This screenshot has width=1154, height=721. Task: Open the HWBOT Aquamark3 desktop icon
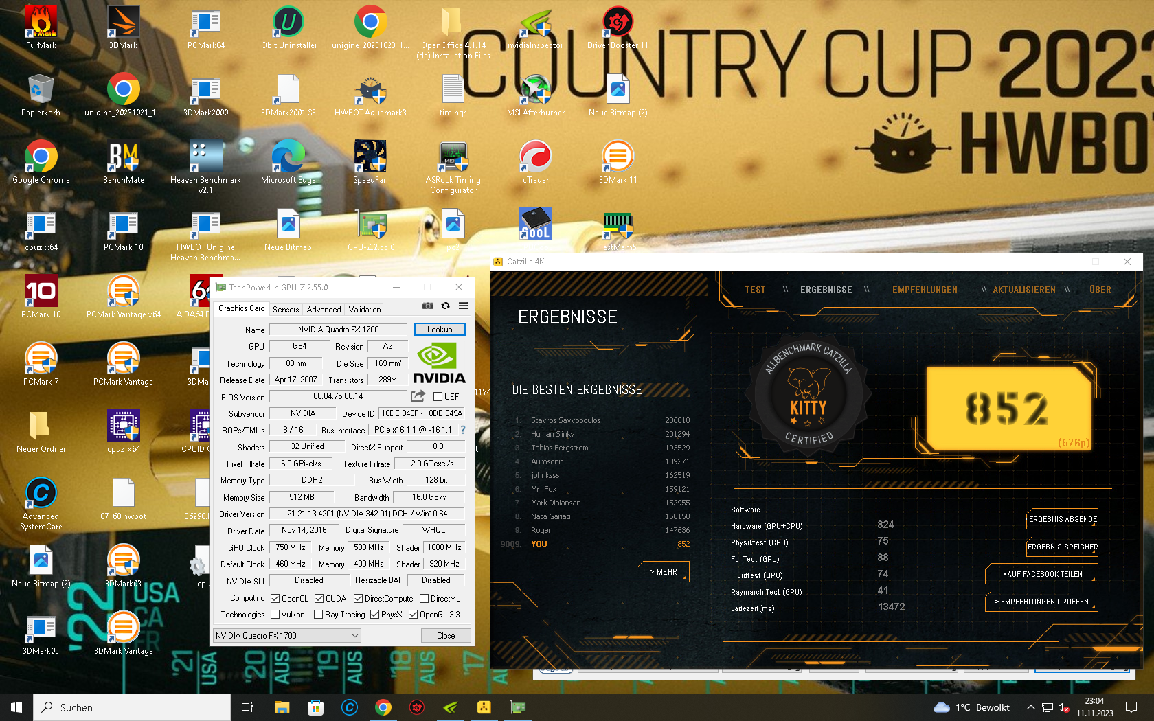pyautogui.click(x=371, y=95)
